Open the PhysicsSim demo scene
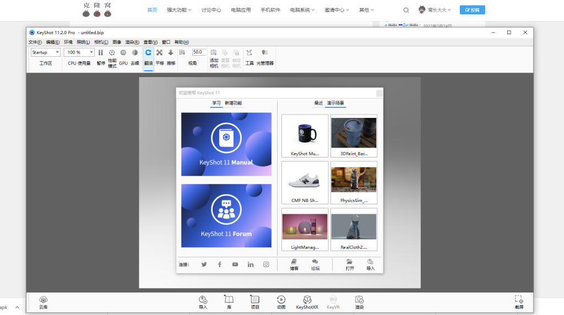Image resolution: width=564 pixels, height=315 pixels. pyautogui.click(x=354, y=183)
